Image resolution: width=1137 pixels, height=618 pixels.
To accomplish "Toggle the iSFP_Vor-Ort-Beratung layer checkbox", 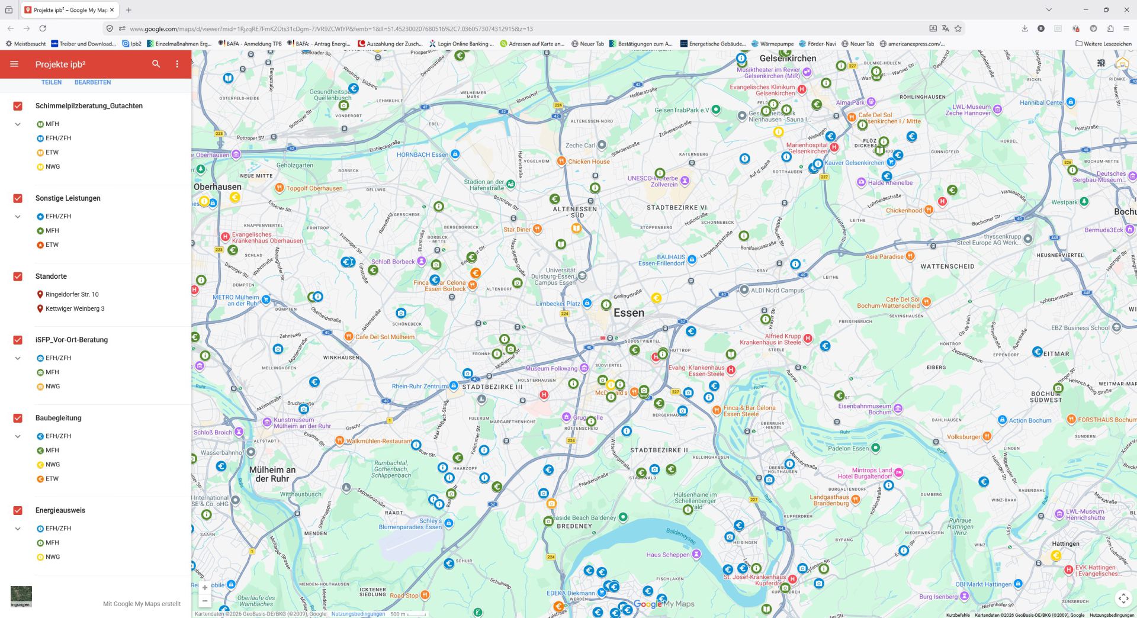I will click(18, 340).
